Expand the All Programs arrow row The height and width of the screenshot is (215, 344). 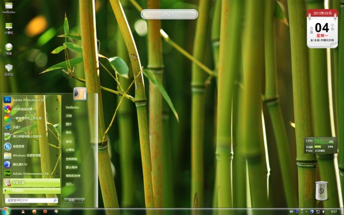tap(32, 191)
